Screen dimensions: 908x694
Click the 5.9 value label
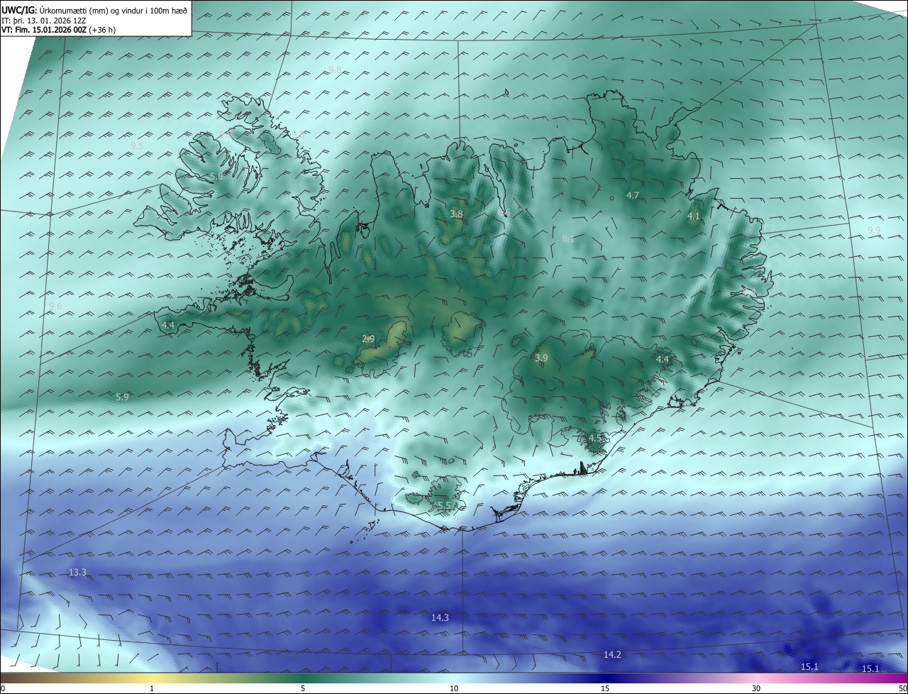click(x=122, y=397)
